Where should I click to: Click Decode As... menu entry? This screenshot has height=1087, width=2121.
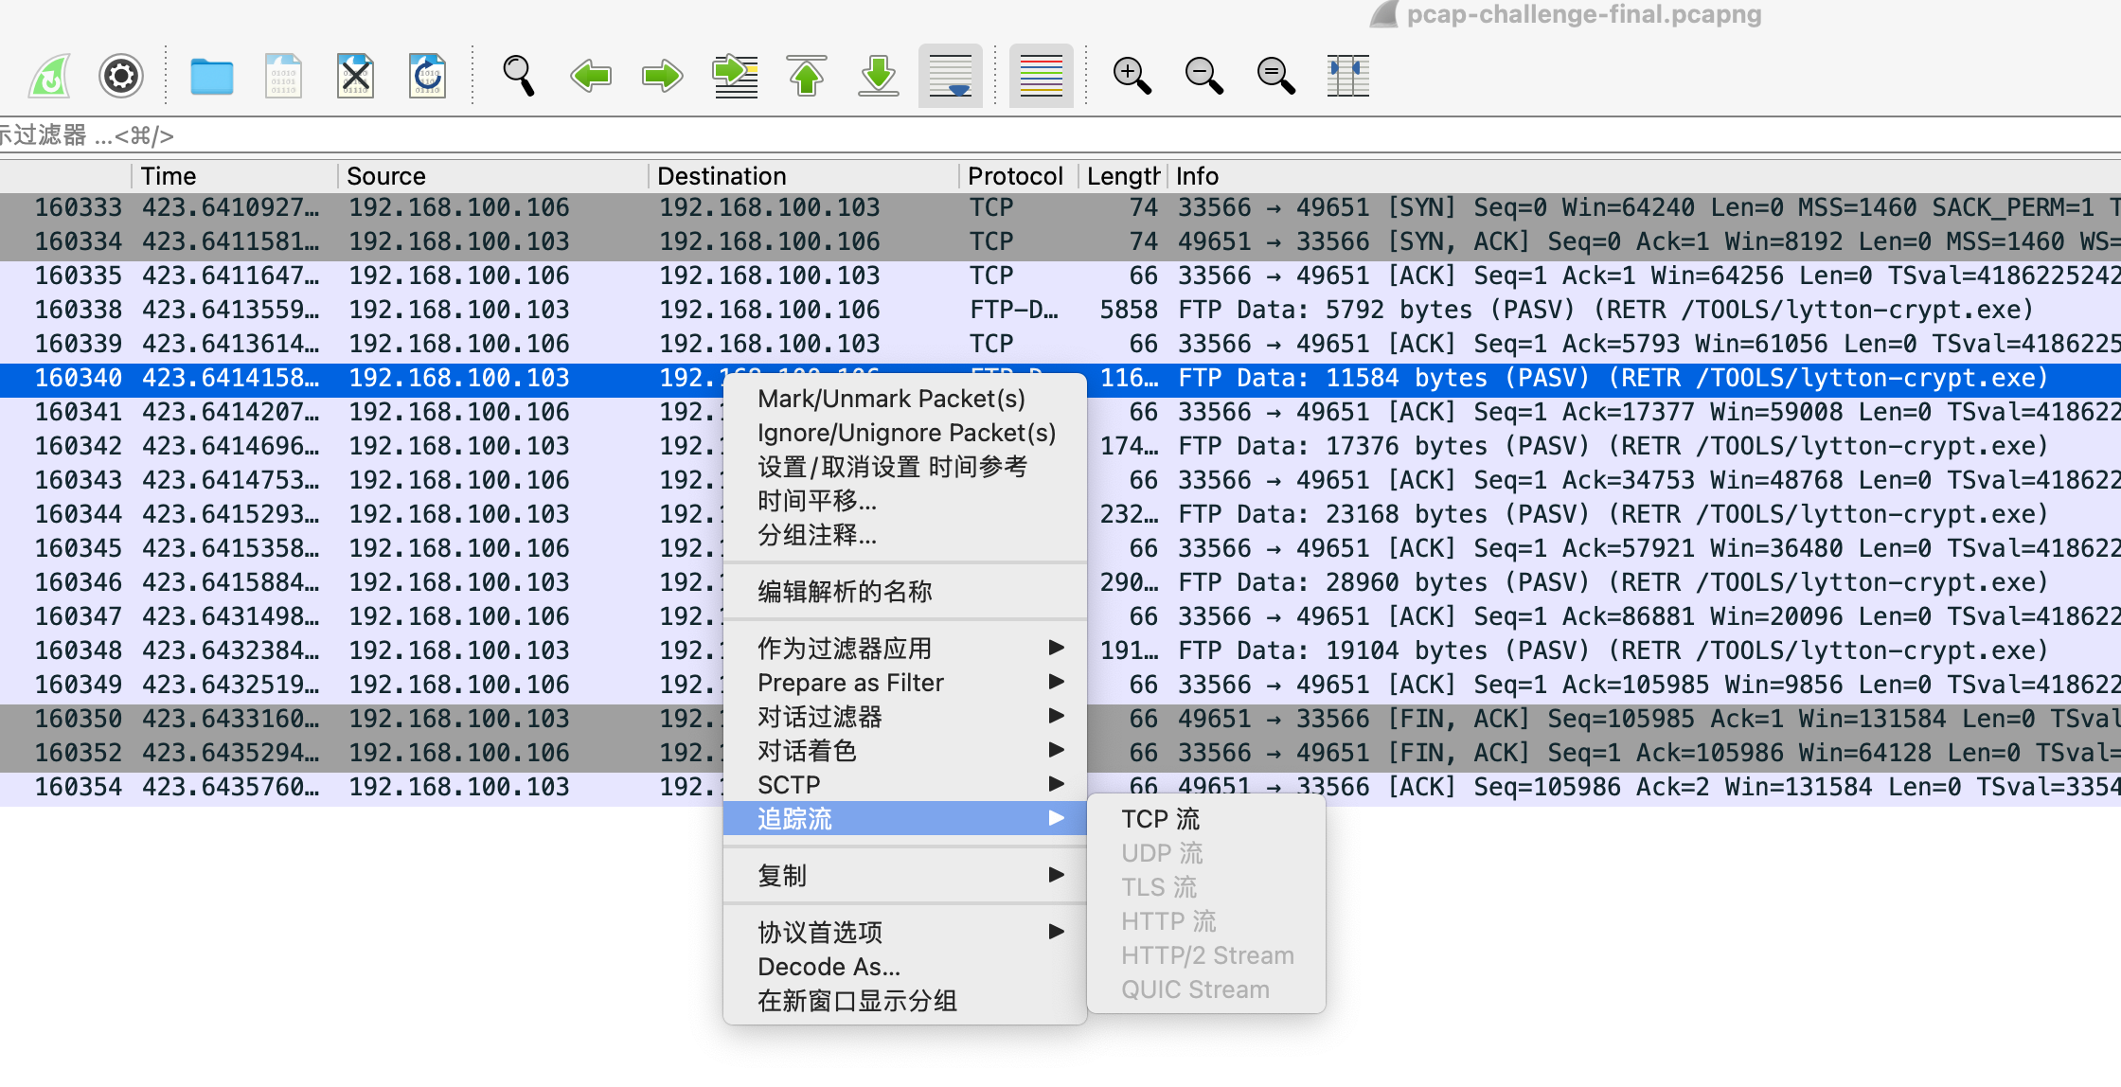829,967
